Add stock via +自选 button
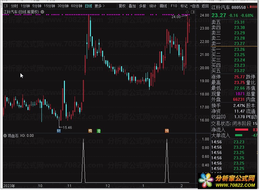 pos(195,6)
